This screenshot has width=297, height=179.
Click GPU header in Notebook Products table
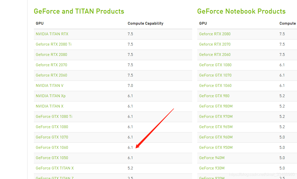203,23
